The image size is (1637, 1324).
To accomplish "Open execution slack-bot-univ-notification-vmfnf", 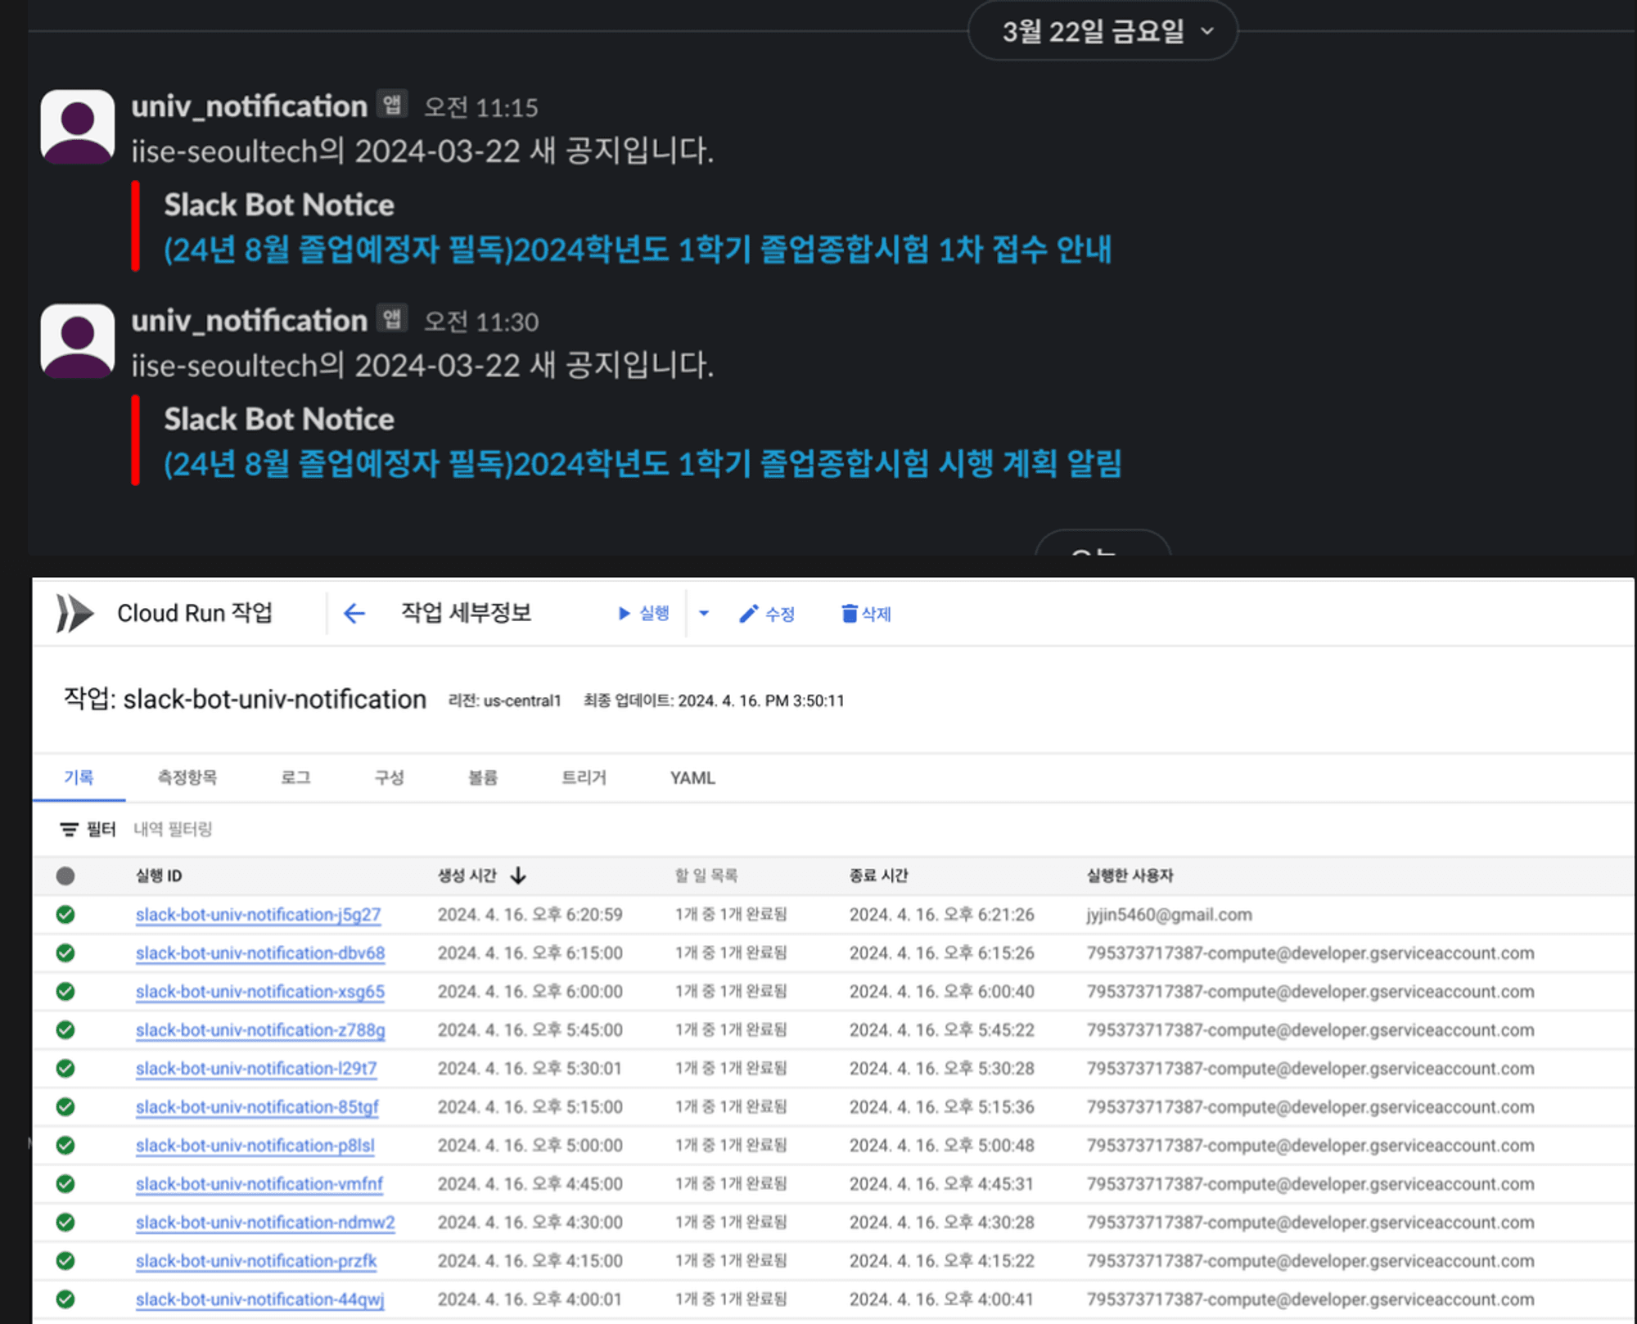I will pyautogui.click(x=259, y=1184).
